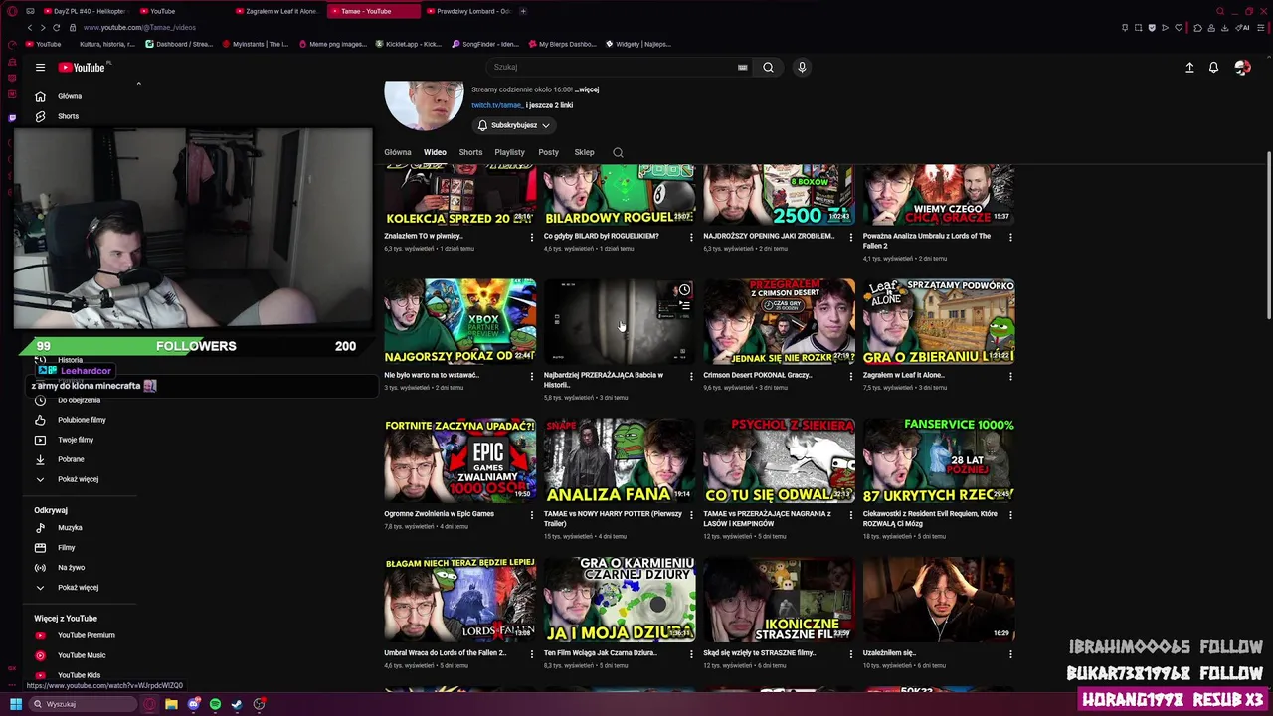Open the YouTube hamburger guide menu

(40, 68)
